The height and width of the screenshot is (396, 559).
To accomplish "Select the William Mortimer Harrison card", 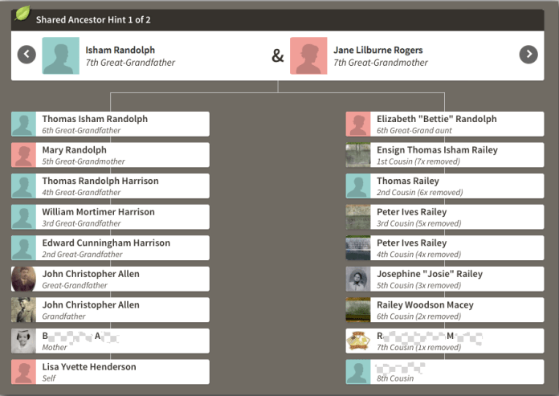I will pyautogui.click(x=110, y=217).
